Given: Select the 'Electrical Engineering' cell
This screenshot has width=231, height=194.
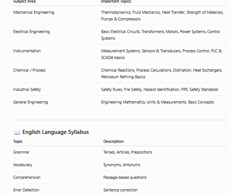Looking at the screenshot, I should point(32,32).
